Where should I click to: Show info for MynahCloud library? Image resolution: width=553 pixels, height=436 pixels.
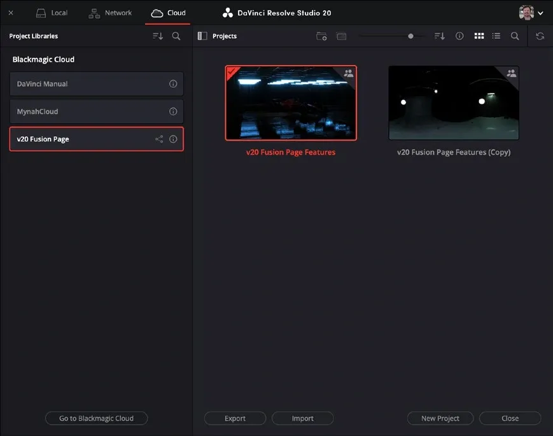pos(173,111)
